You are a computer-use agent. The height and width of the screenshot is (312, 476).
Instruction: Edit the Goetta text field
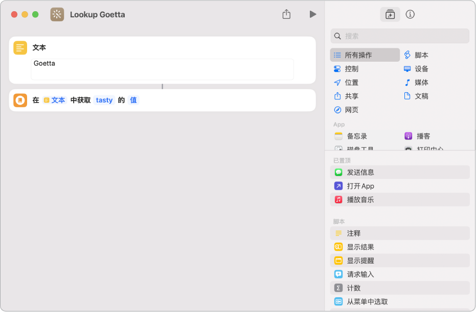pos(162,69)
